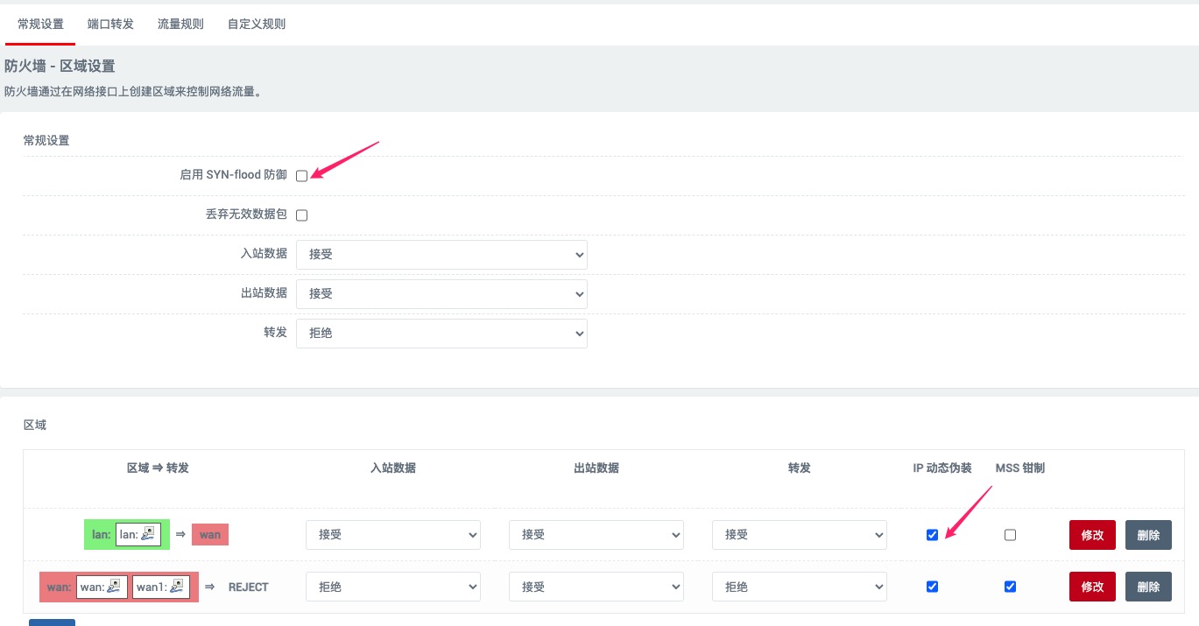Open the 出站数据 dropdown under 常规设置
The height and width of the screenshot is (626, 1199).
[x=441, y=293]
